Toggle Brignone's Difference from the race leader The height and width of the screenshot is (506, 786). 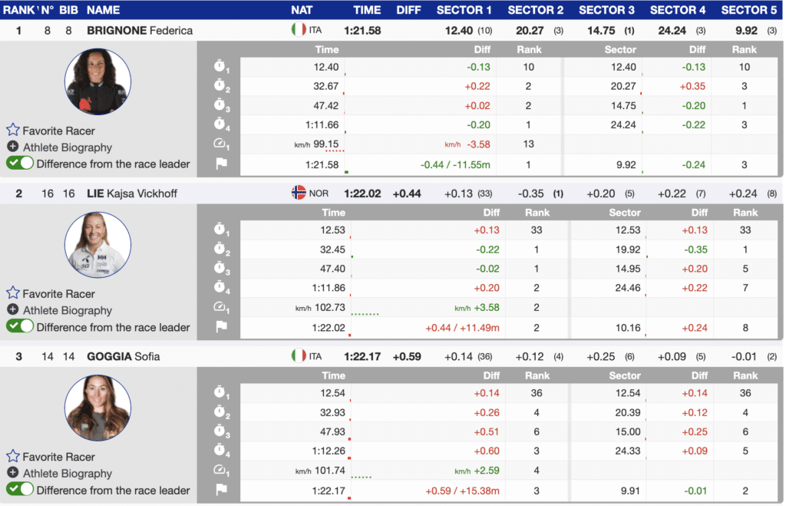(x=20, y=164)
